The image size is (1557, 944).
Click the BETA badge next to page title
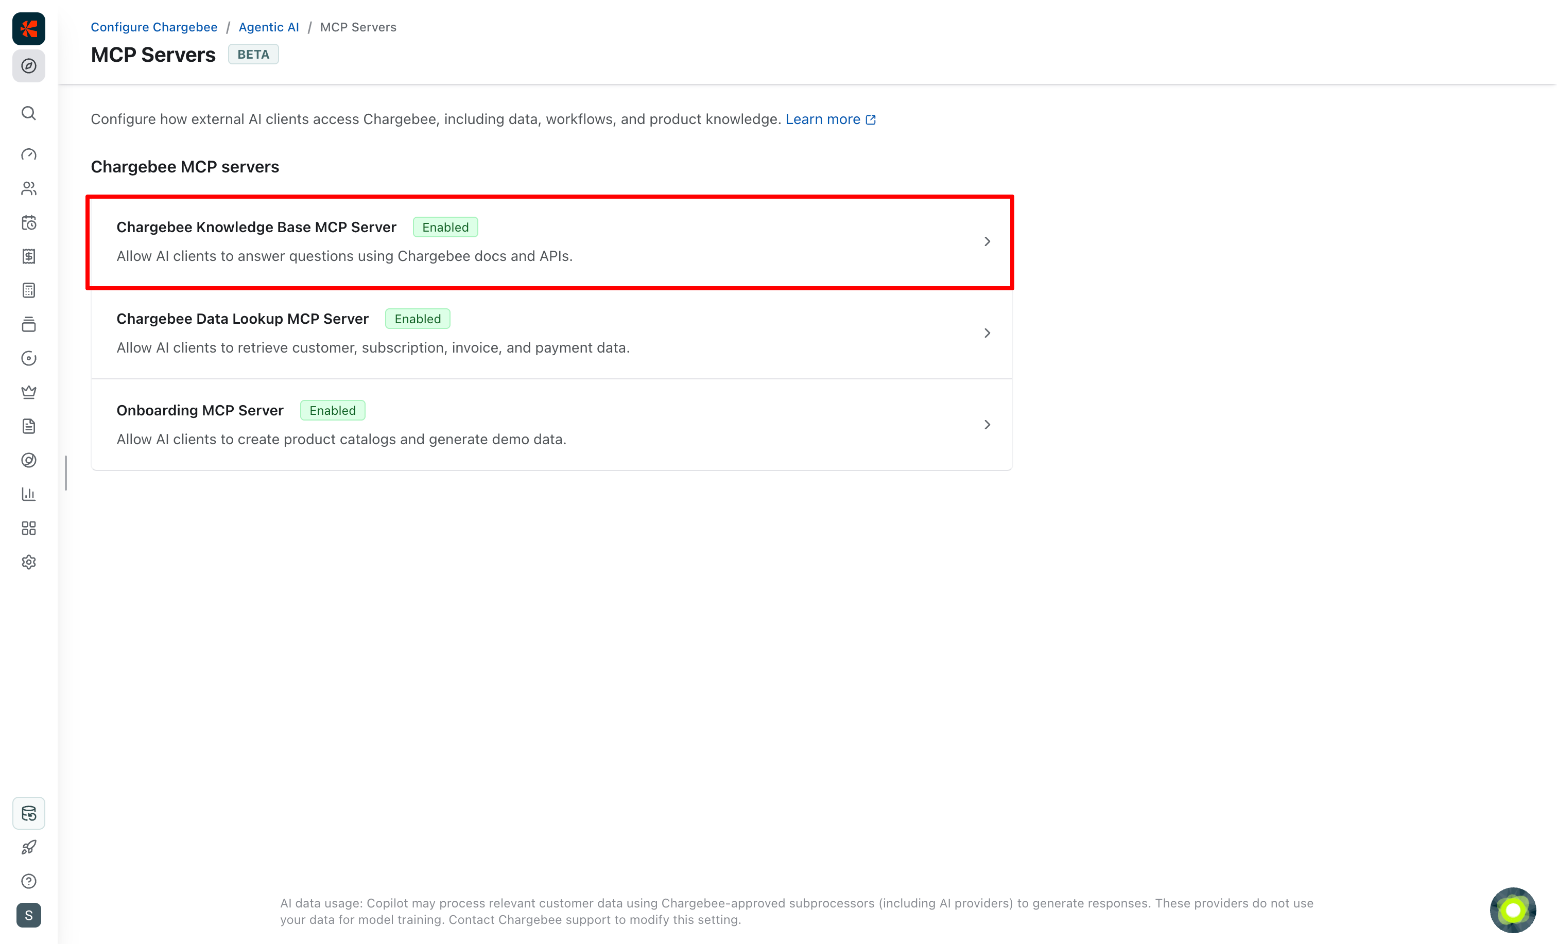253,55
